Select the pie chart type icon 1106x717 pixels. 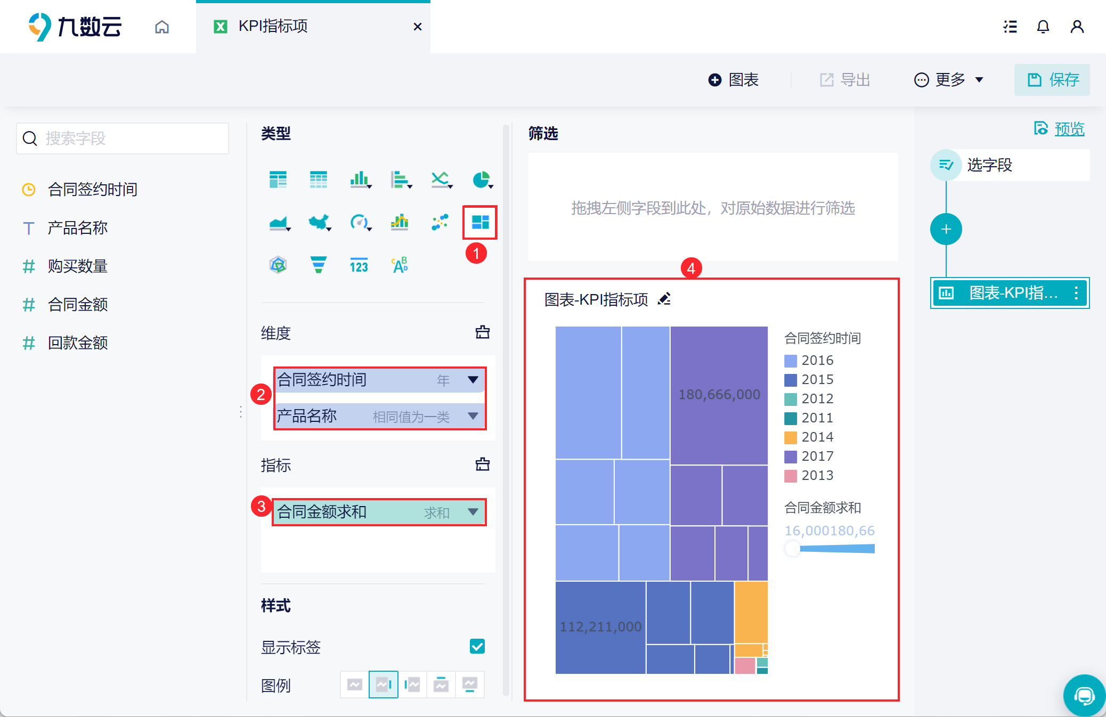[x=481, y=180]
